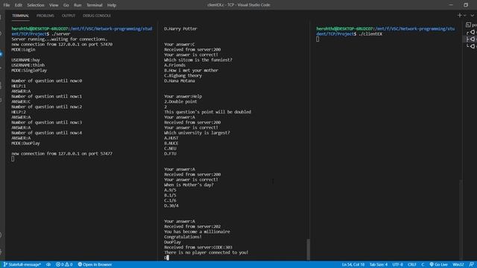Select the Win32 configuration in the status bar
The image size is (477, 268).
pyautogui.click(x=458, y=265)
